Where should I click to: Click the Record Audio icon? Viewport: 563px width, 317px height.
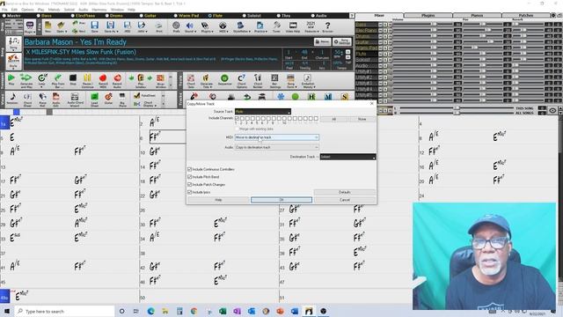tap(117, 80)
